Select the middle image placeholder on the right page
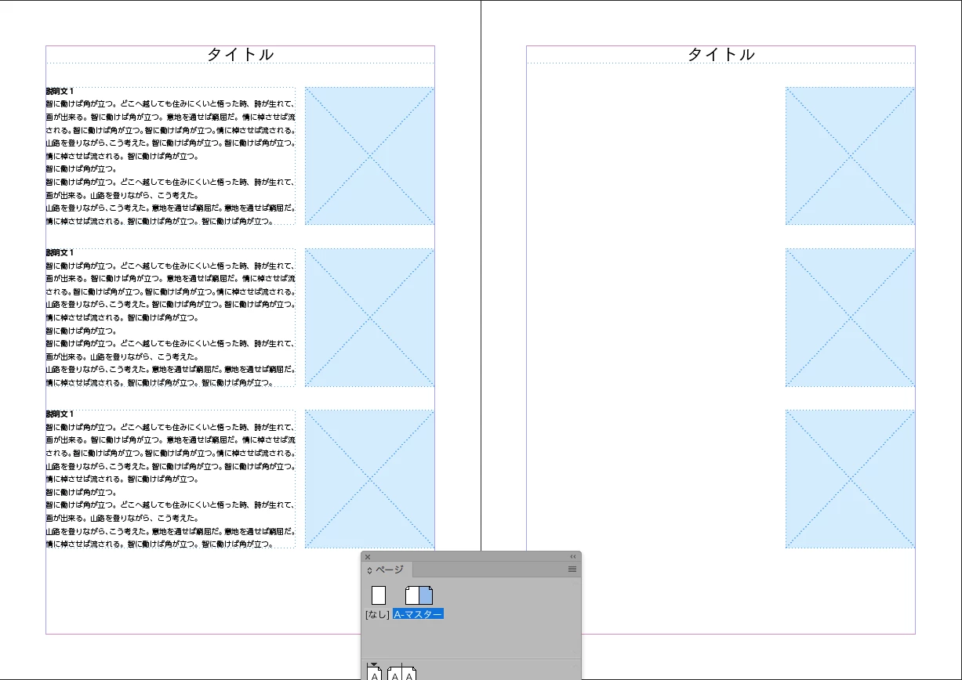Image resolution: width=962 pixels, height=680 pixels. 850,317
